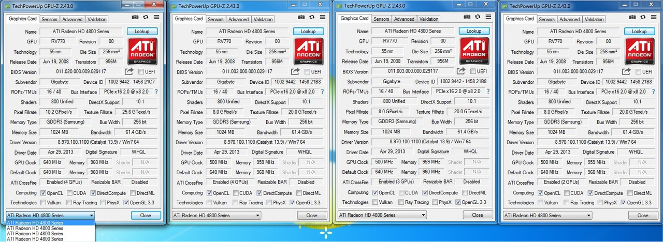The height and width of the screenshot is (242, 663).
Task: Toggle the Vulkan checkbox in 3 GPUs window
Action: point(375,202)
